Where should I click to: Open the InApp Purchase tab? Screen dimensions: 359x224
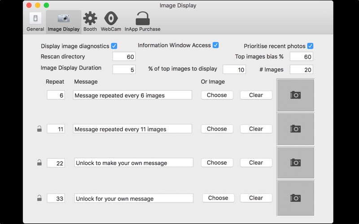tap(142, 22)
